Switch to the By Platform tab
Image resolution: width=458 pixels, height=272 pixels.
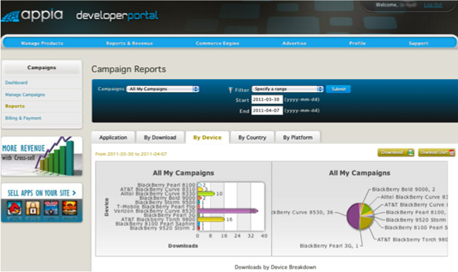tap(297, 137)
